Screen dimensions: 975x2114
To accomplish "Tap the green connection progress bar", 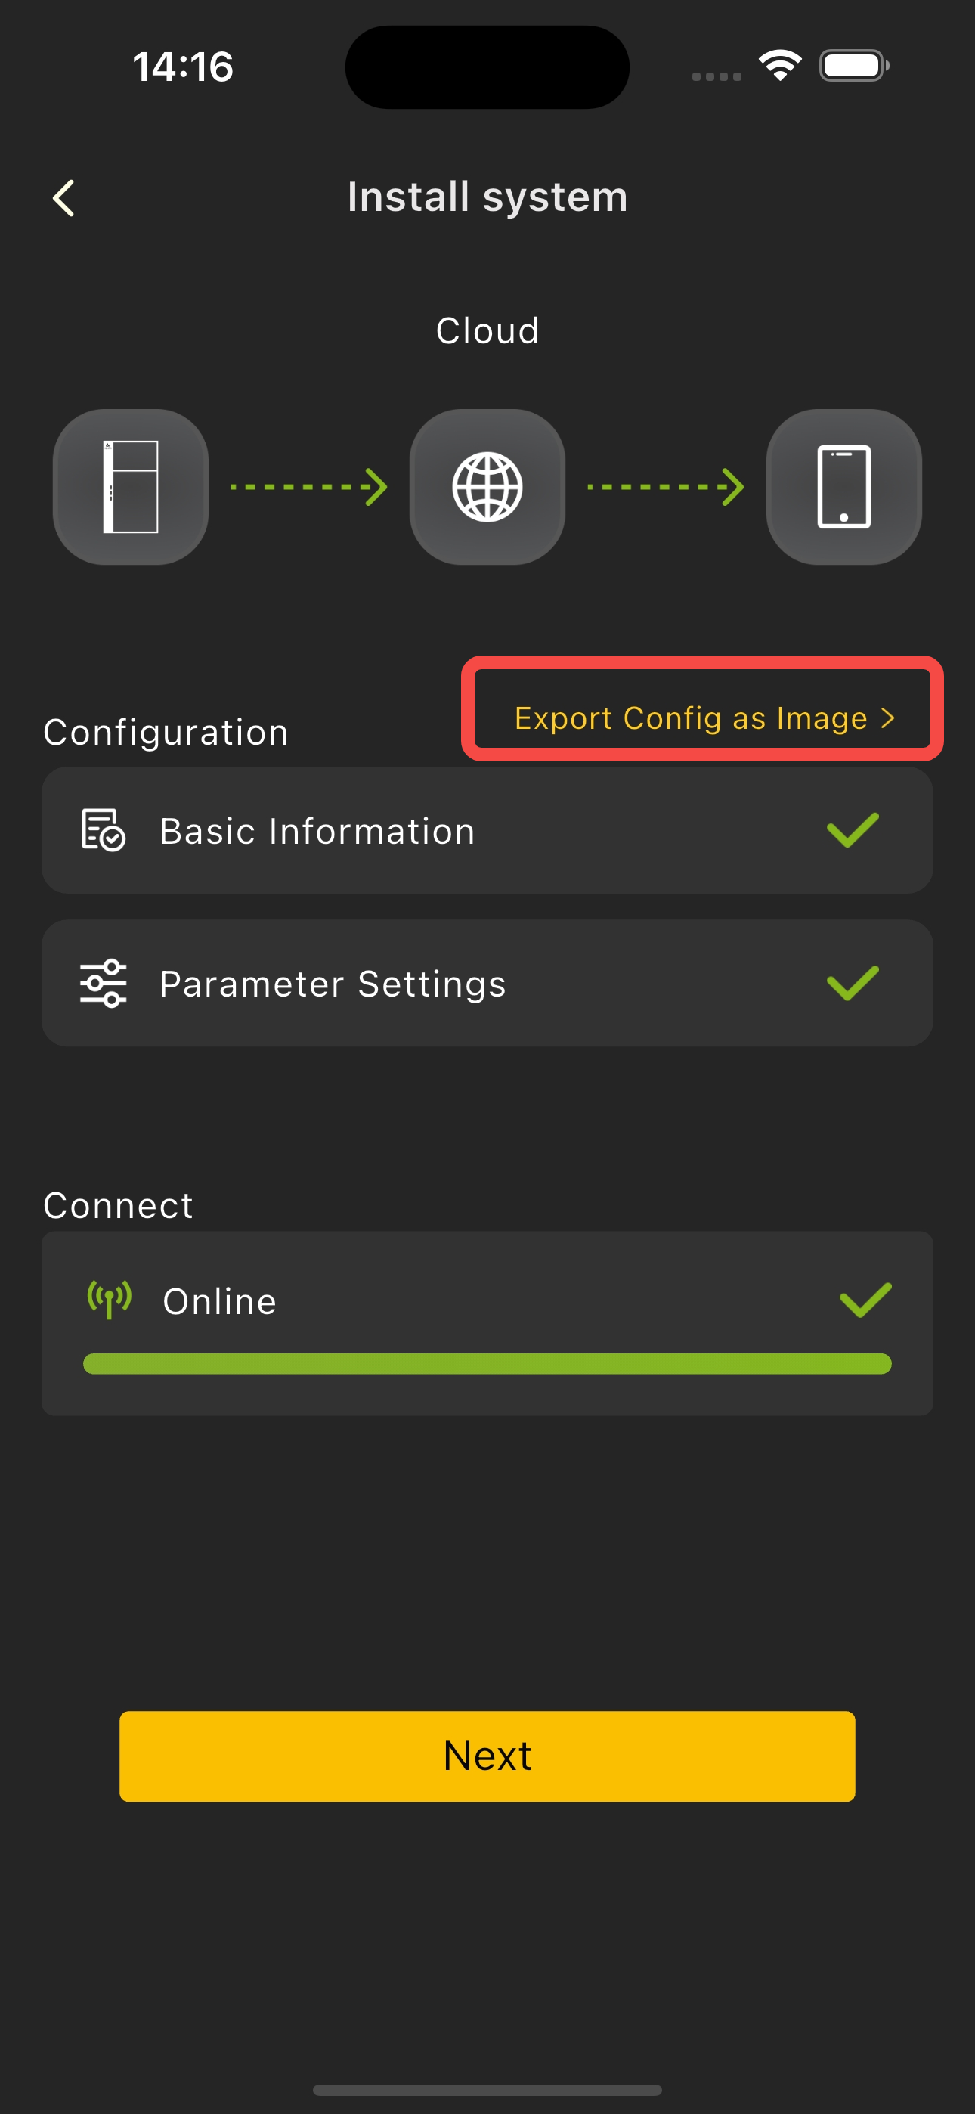I will coord(487,1364).
